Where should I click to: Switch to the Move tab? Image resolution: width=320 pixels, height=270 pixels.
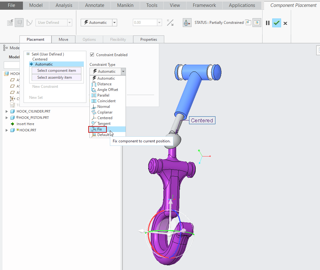coord(63,39)
